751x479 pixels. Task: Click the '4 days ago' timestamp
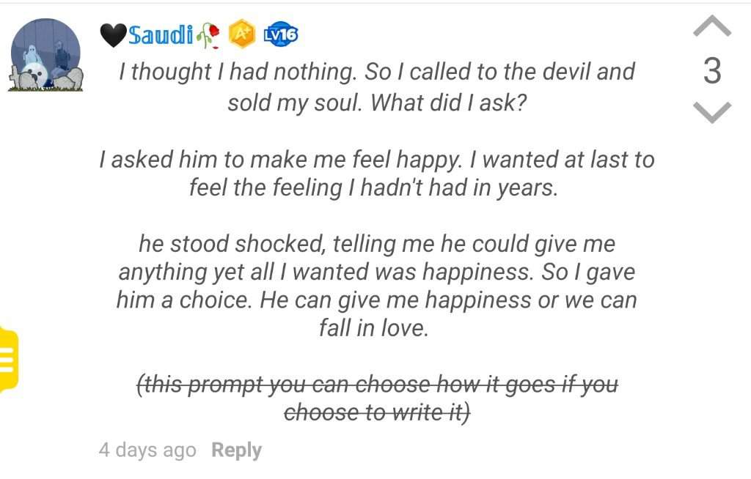[147, 450]
